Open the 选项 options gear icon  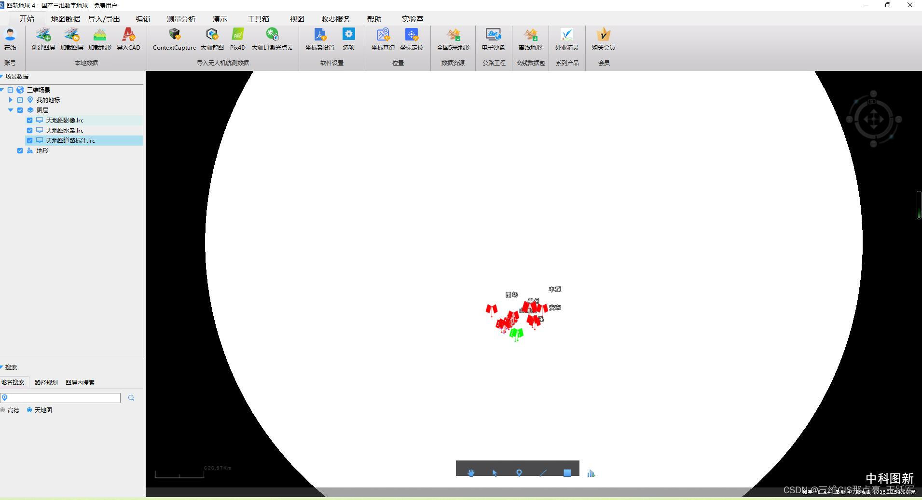click(349, 35)
